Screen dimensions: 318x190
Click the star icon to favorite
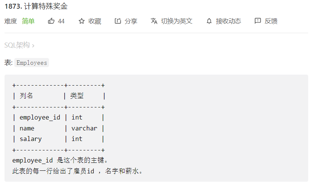[x=81, y=21]
